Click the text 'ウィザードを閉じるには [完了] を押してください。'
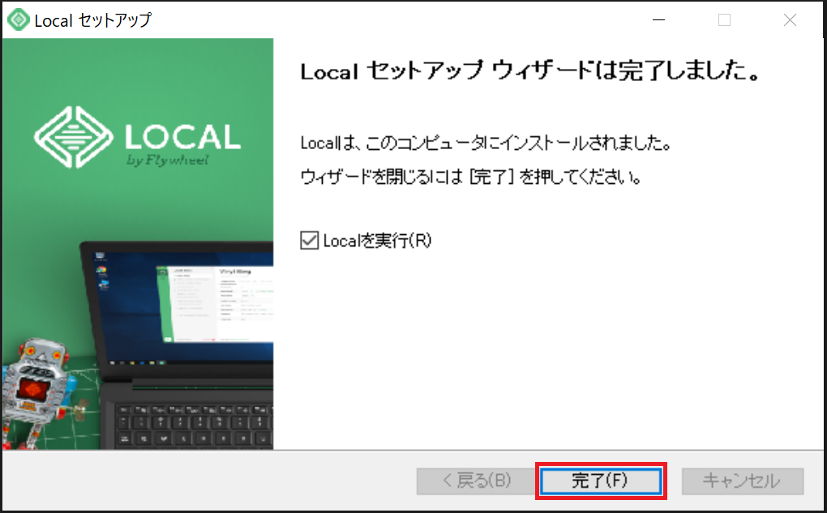 pyautogui.click(x=471, y=176)
